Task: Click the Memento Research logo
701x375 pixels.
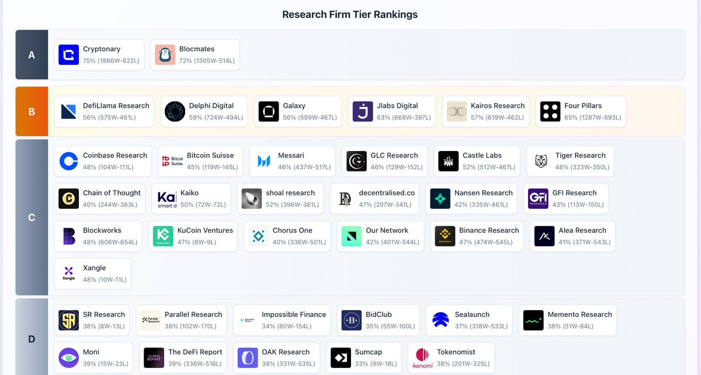Action: click(533, 320)
